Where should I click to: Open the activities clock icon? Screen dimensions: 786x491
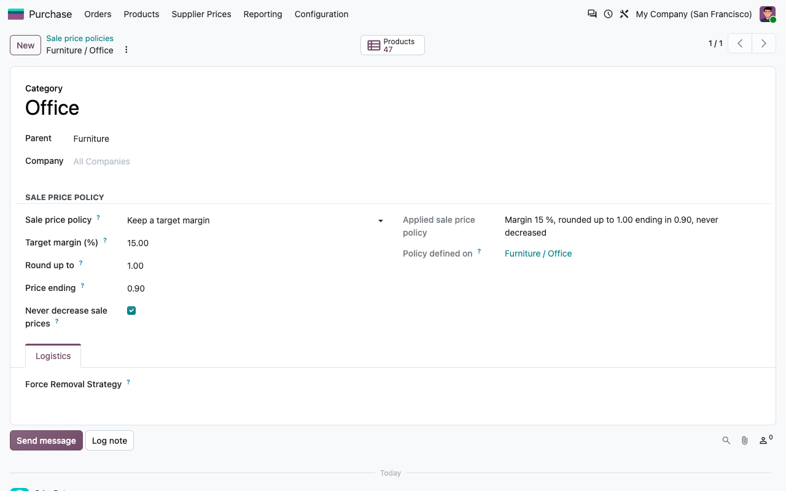pyautogui.click(x=608, y=14)
